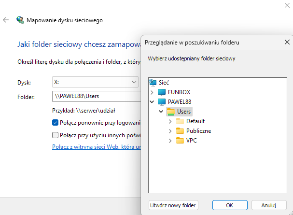Collapse the PAWEL88 computer node

point(153,102)
